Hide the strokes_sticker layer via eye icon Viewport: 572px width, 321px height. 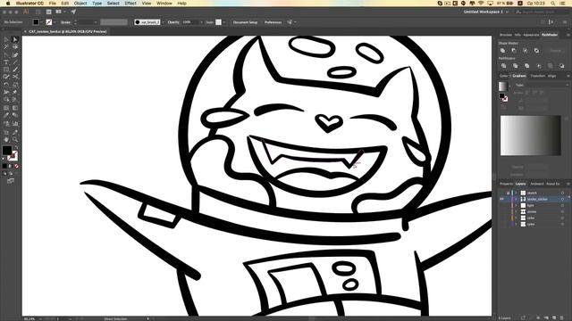(x=502, y=199)
